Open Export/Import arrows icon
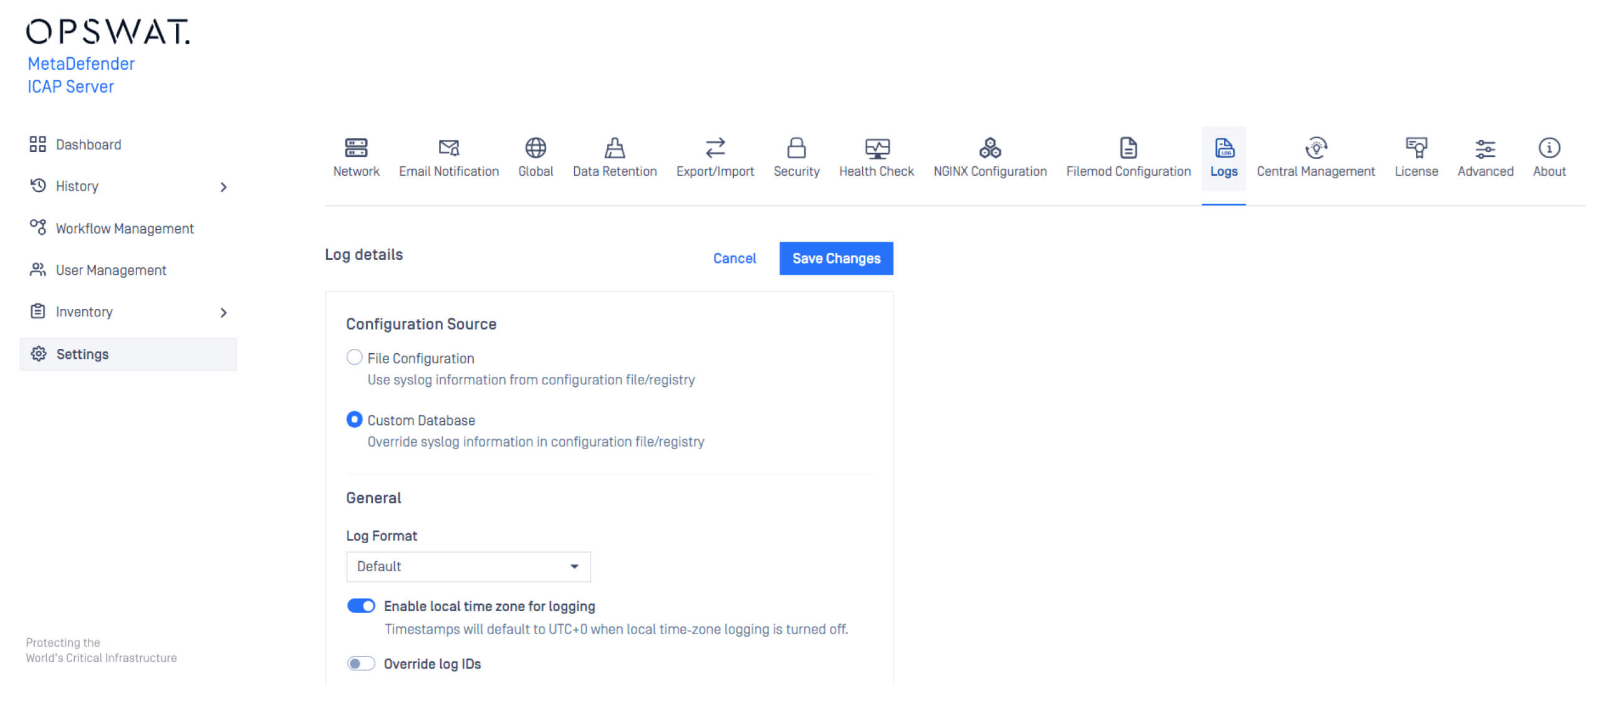The height and width of the screenshot is (712, 1601). coord(715,148)
